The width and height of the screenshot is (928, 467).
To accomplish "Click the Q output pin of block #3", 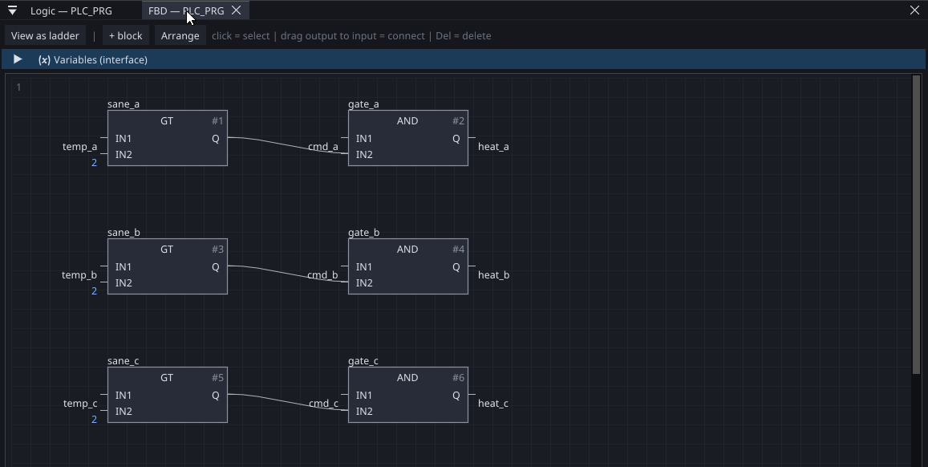I will pos(216,267).
